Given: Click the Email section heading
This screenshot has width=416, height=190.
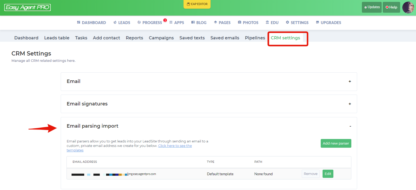Looking at the screenshot, I should coord(73,81).
